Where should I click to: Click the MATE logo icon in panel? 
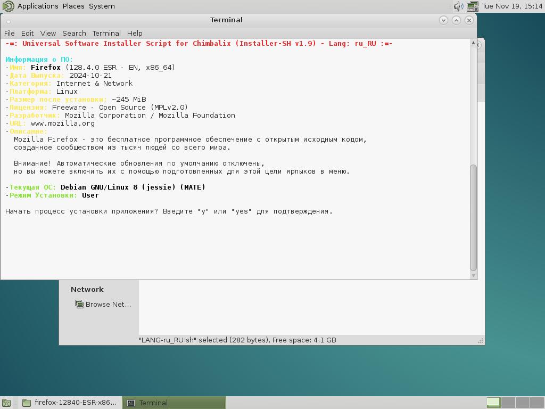[9, 6]
